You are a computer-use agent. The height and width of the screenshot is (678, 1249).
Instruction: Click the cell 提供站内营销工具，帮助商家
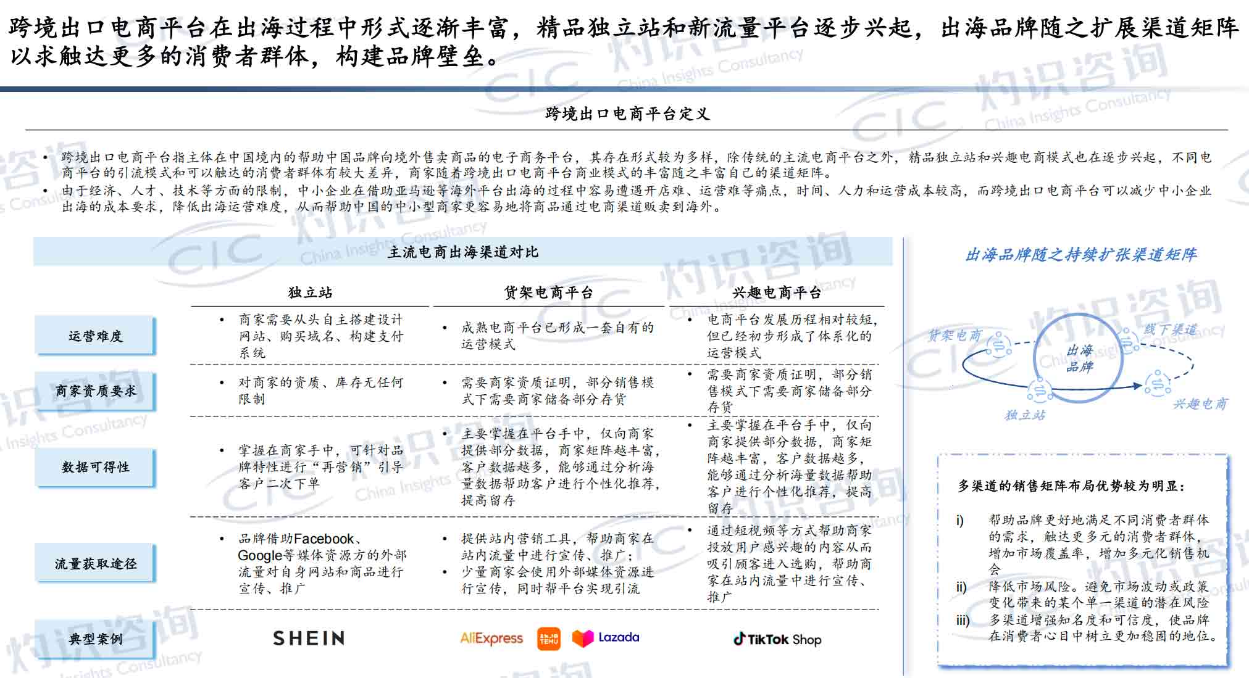[x=557, y=547]
